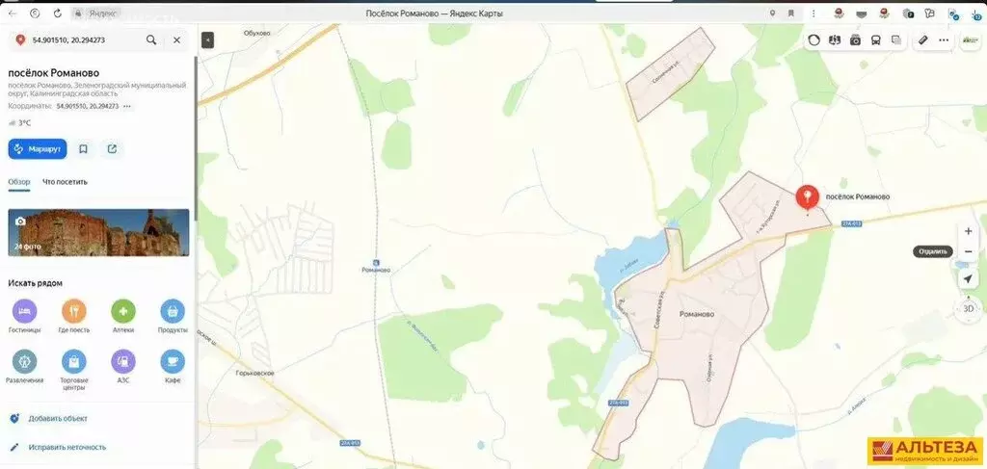Click the Гостиницы hotels icon
This screenshot has width=987, height=469.
pos(24,311)
